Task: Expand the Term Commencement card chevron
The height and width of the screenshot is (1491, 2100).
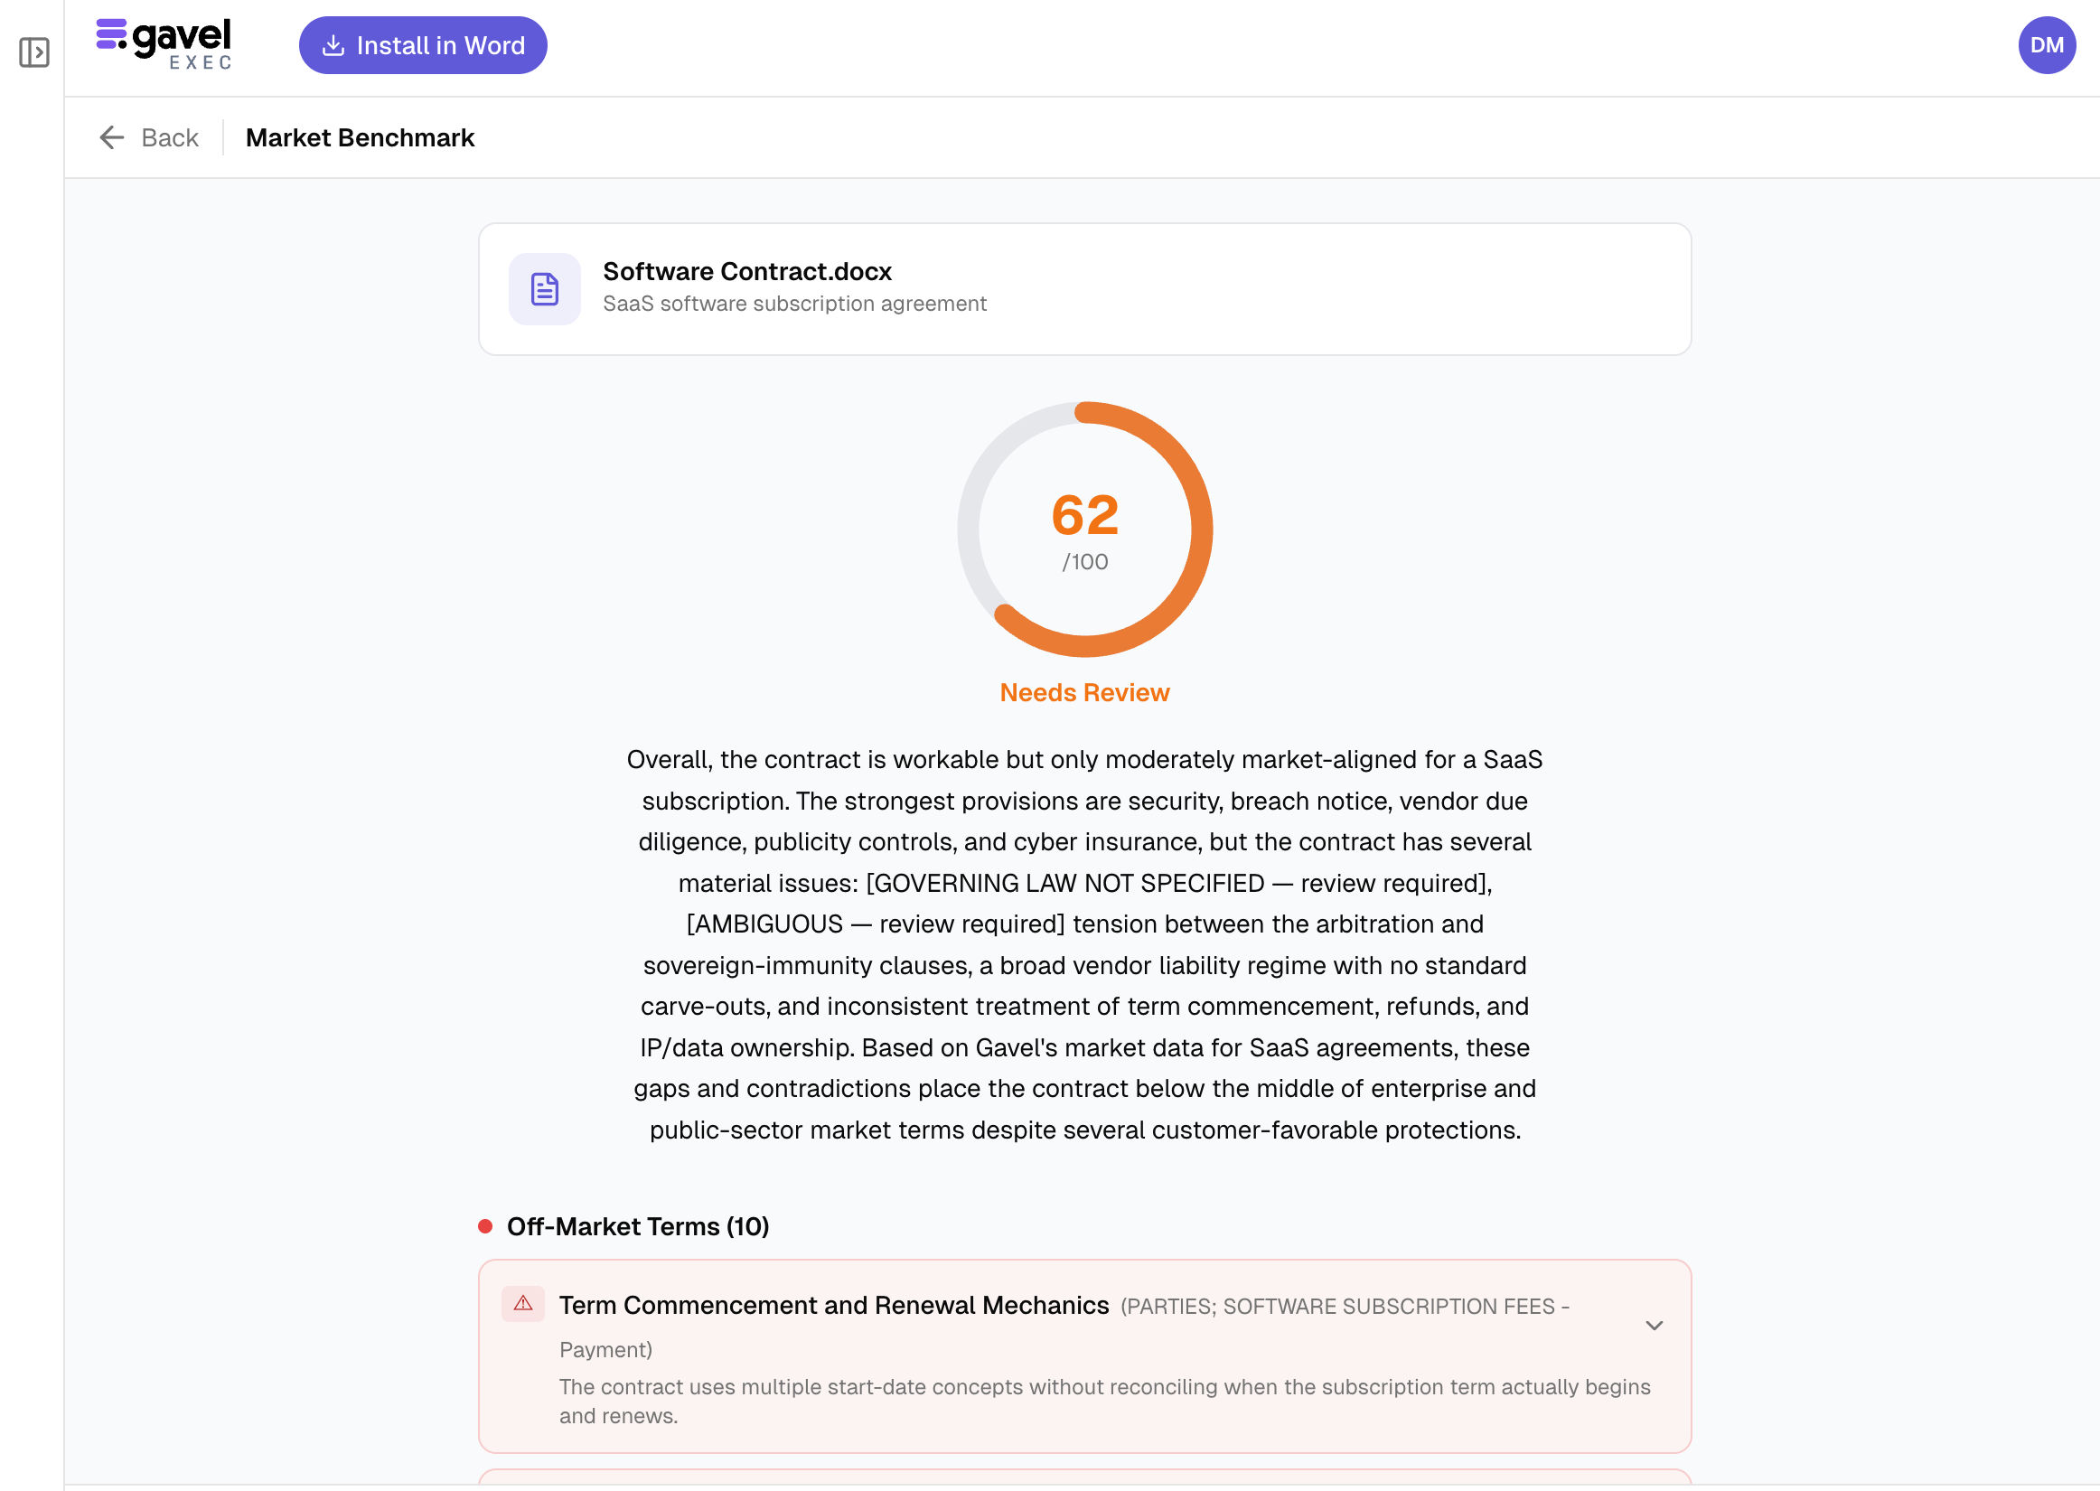Action: point(1654,1325)
